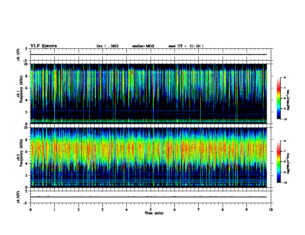This screenshot has height=235, width=305.
Task: Click the ch.2 spectrogram color bar
Action: [278, 162]
